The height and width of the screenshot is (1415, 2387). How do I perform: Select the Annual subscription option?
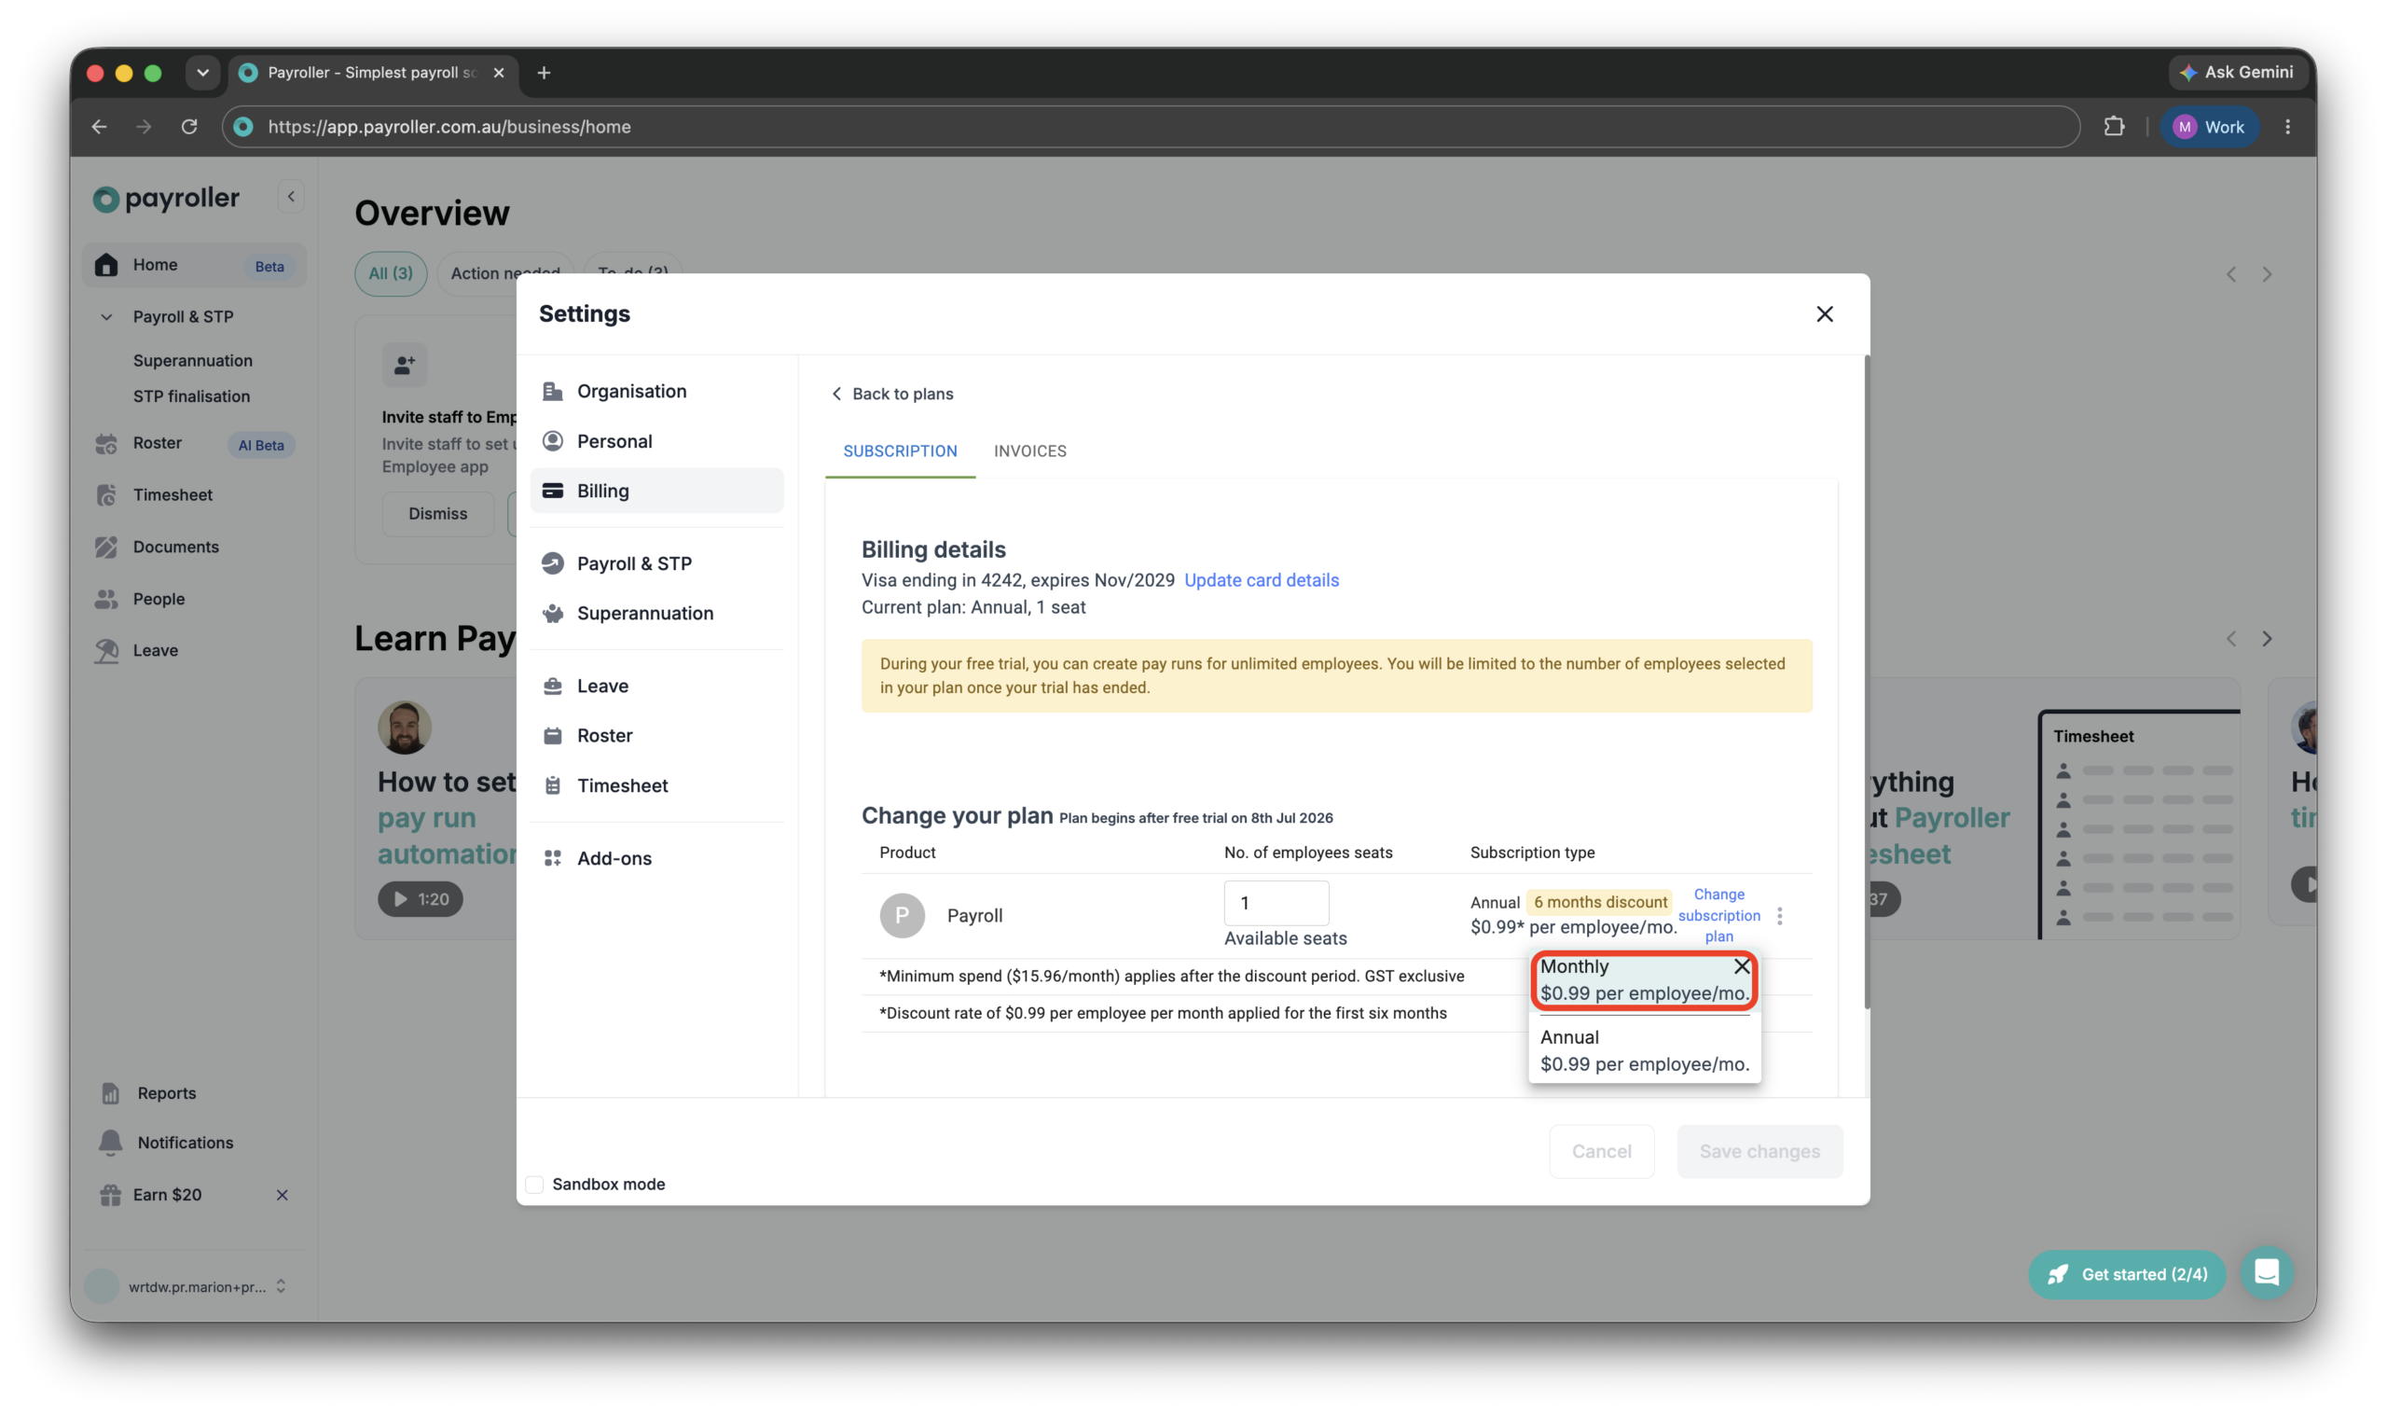pos(1644,1049)
